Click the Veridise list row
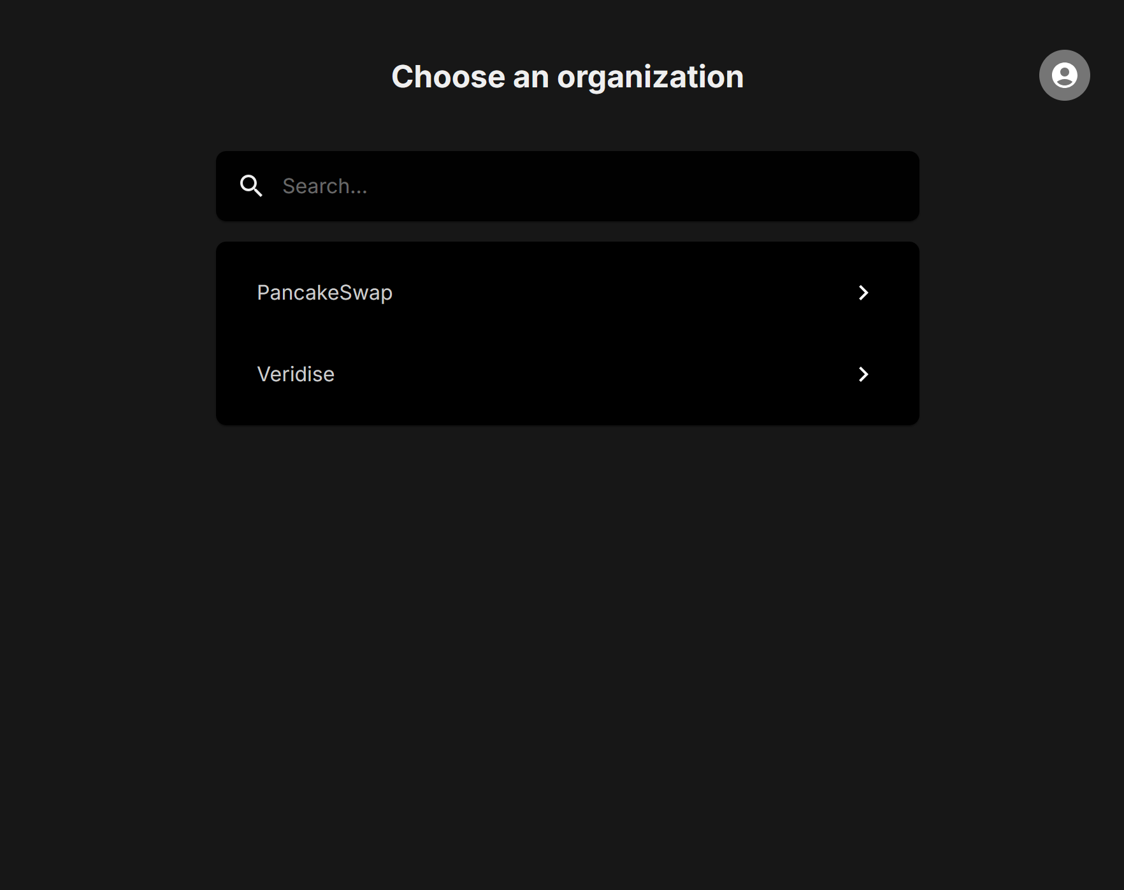 coord(567,374)
